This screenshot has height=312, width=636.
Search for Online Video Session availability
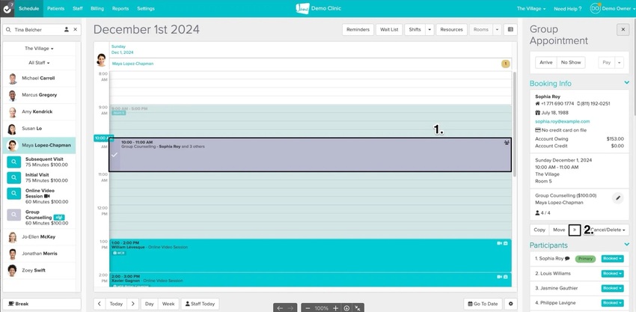coord(13,194)
